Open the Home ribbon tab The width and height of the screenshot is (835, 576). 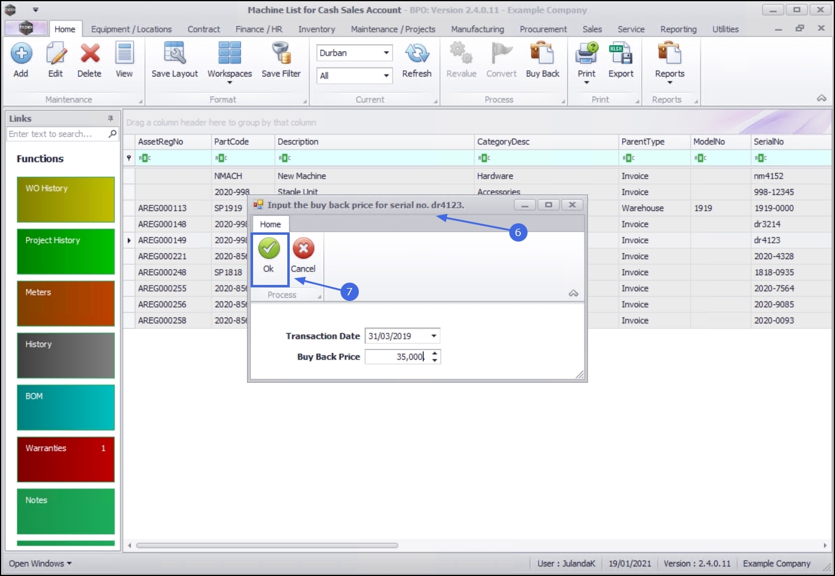[65, 29]
